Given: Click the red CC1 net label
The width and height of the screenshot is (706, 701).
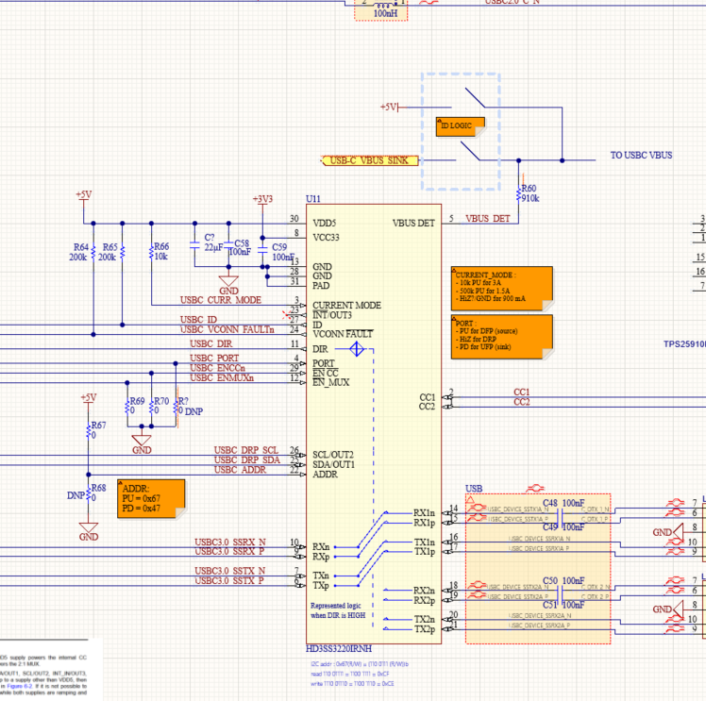Looking at the screenshot, I should 521,392.
